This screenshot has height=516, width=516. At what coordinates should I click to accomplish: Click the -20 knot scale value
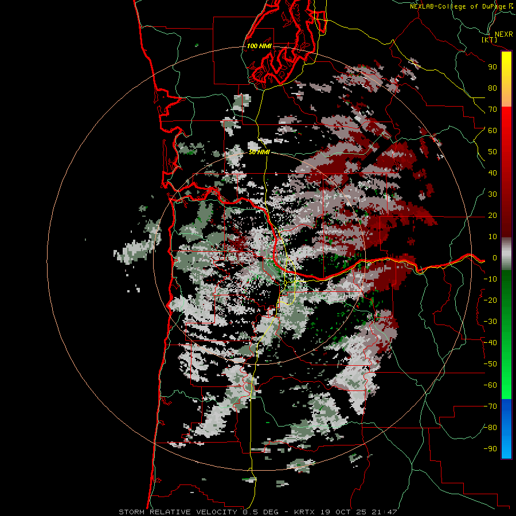point(490,300)
